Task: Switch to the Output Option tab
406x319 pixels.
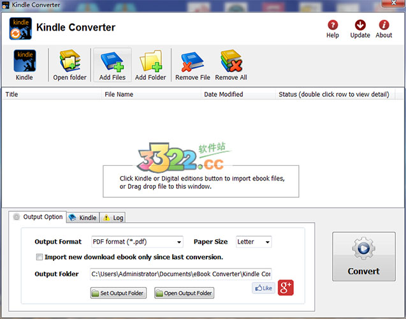Action: pyautogui.click(x=38, y=217)
